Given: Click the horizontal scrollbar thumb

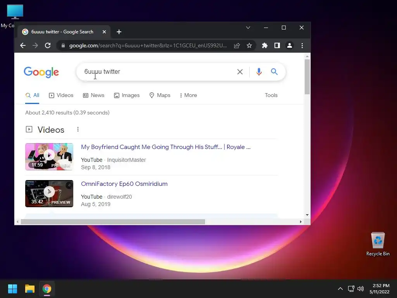Looking at the screenshot, I should [x=113, y=222].
